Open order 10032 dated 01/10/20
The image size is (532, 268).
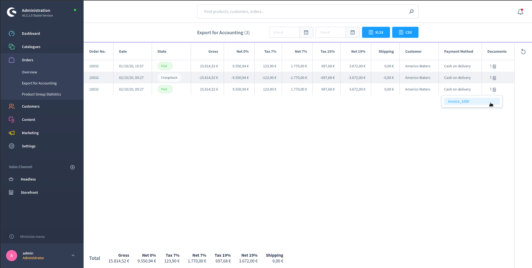tap(94, 66)
